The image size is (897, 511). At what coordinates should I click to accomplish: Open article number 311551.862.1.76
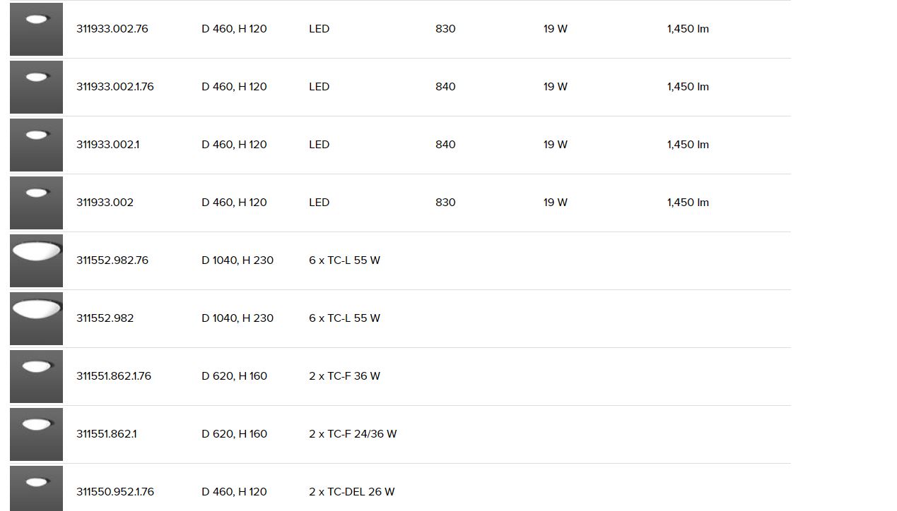pyautogui.click(x=114, y=376)
